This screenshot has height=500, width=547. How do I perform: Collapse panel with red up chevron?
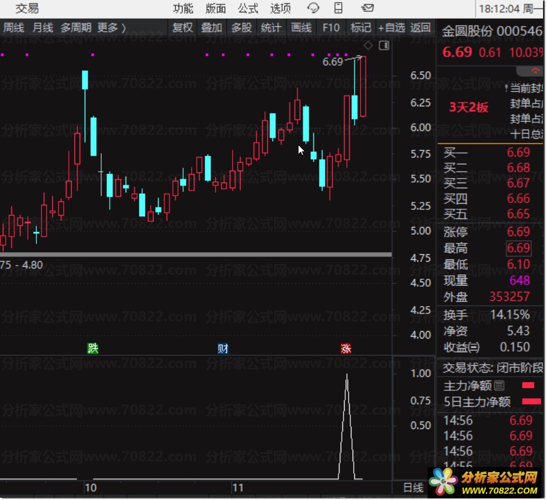tap(535, 71)
